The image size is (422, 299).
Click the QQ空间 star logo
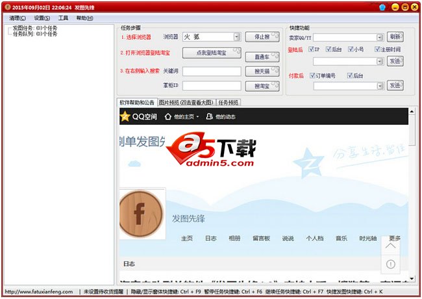coord(125,116)
